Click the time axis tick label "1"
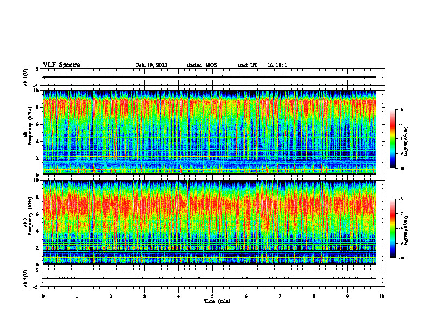The height and width of the screenshot is (332, 430). click(77, 296)
